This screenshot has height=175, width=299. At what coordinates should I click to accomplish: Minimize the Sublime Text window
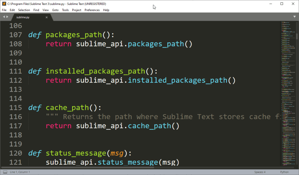pyautogui.click(x=271, y=4)
